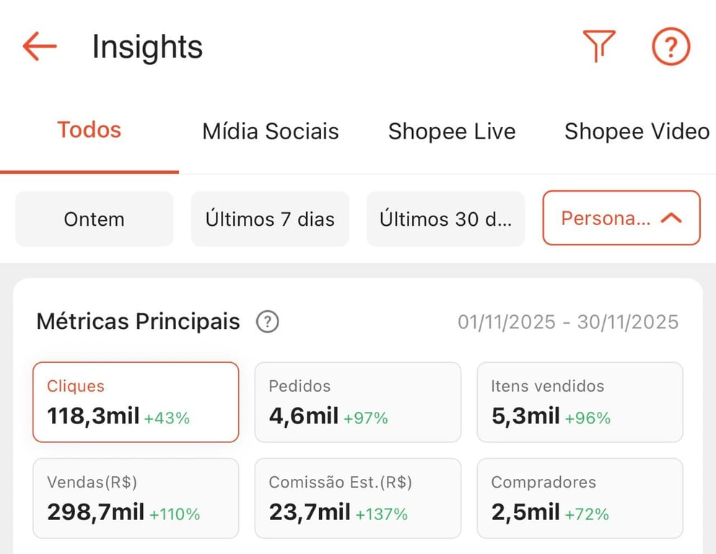Select the Cliques metric card
Image resolution: width=716 pixels, height=554 pixels.
click(x=136, y=402)
